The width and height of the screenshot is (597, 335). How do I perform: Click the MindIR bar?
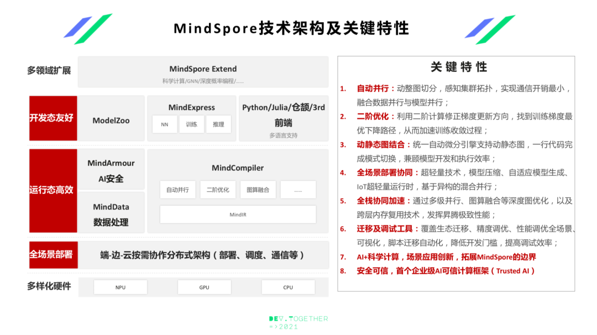(x=238, y=214)
